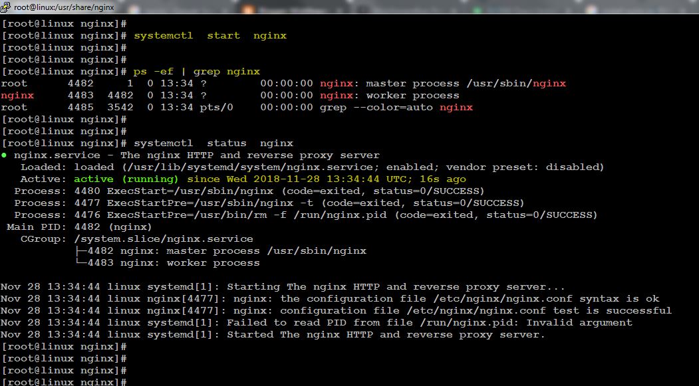Click parent PID 3542 in the grep row
The height and width of the screenshot is (386, 699).
click(120, 108)
